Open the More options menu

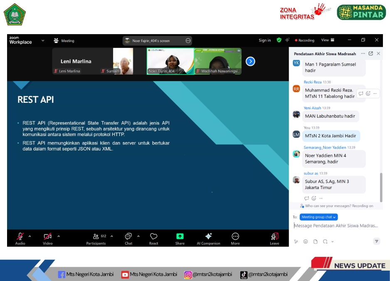[235, 237]
